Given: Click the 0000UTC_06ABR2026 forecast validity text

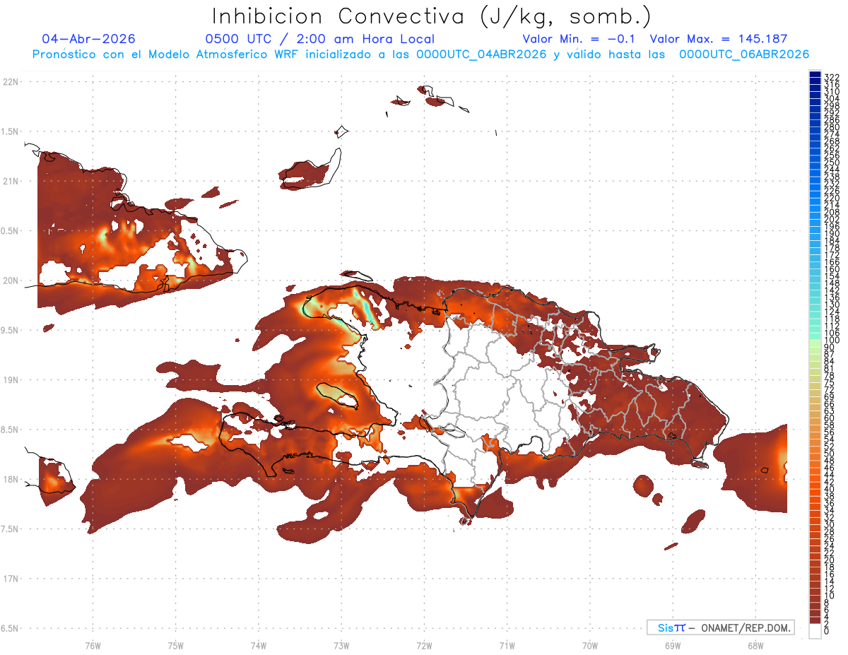Looking at the screenshot, I should point(744,54).
